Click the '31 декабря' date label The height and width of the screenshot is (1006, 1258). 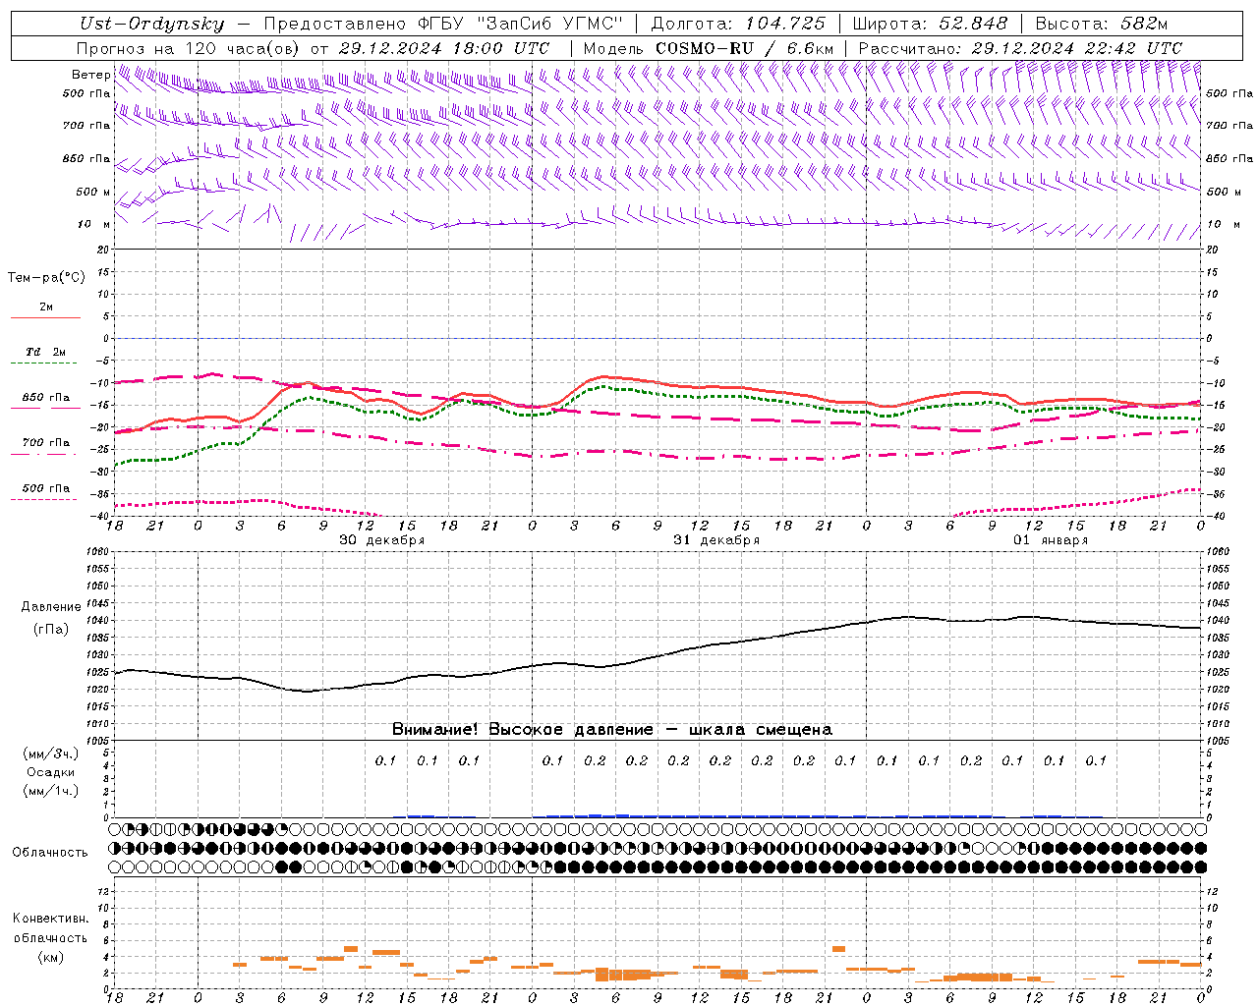(x=716, y=540)
